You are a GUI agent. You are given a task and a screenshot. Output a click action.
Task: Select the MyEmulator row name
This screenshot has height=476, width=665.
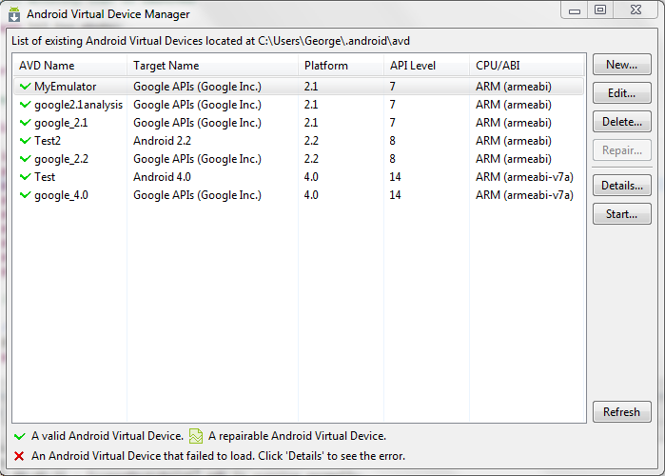pos(66,87)
